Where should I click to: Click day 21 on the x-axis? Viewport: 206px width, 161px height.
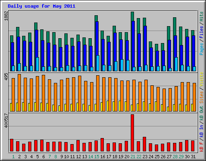133,157
